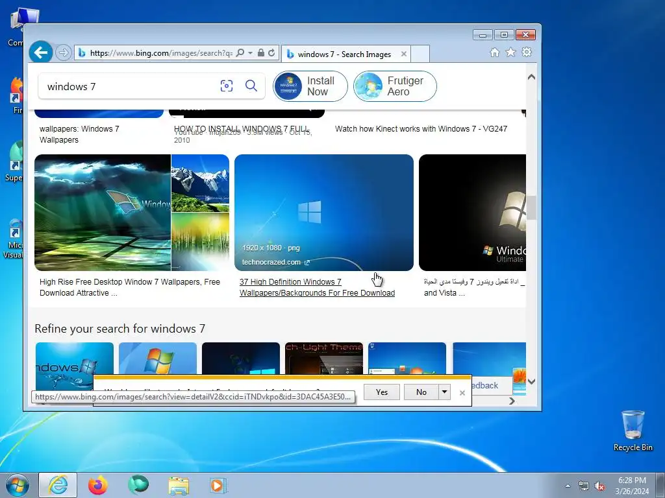Viewport: 665px width, 498px height.
Task: Open '37 High Definition Windows 7 Wallpapers' link
Action: tap(317, 287)
